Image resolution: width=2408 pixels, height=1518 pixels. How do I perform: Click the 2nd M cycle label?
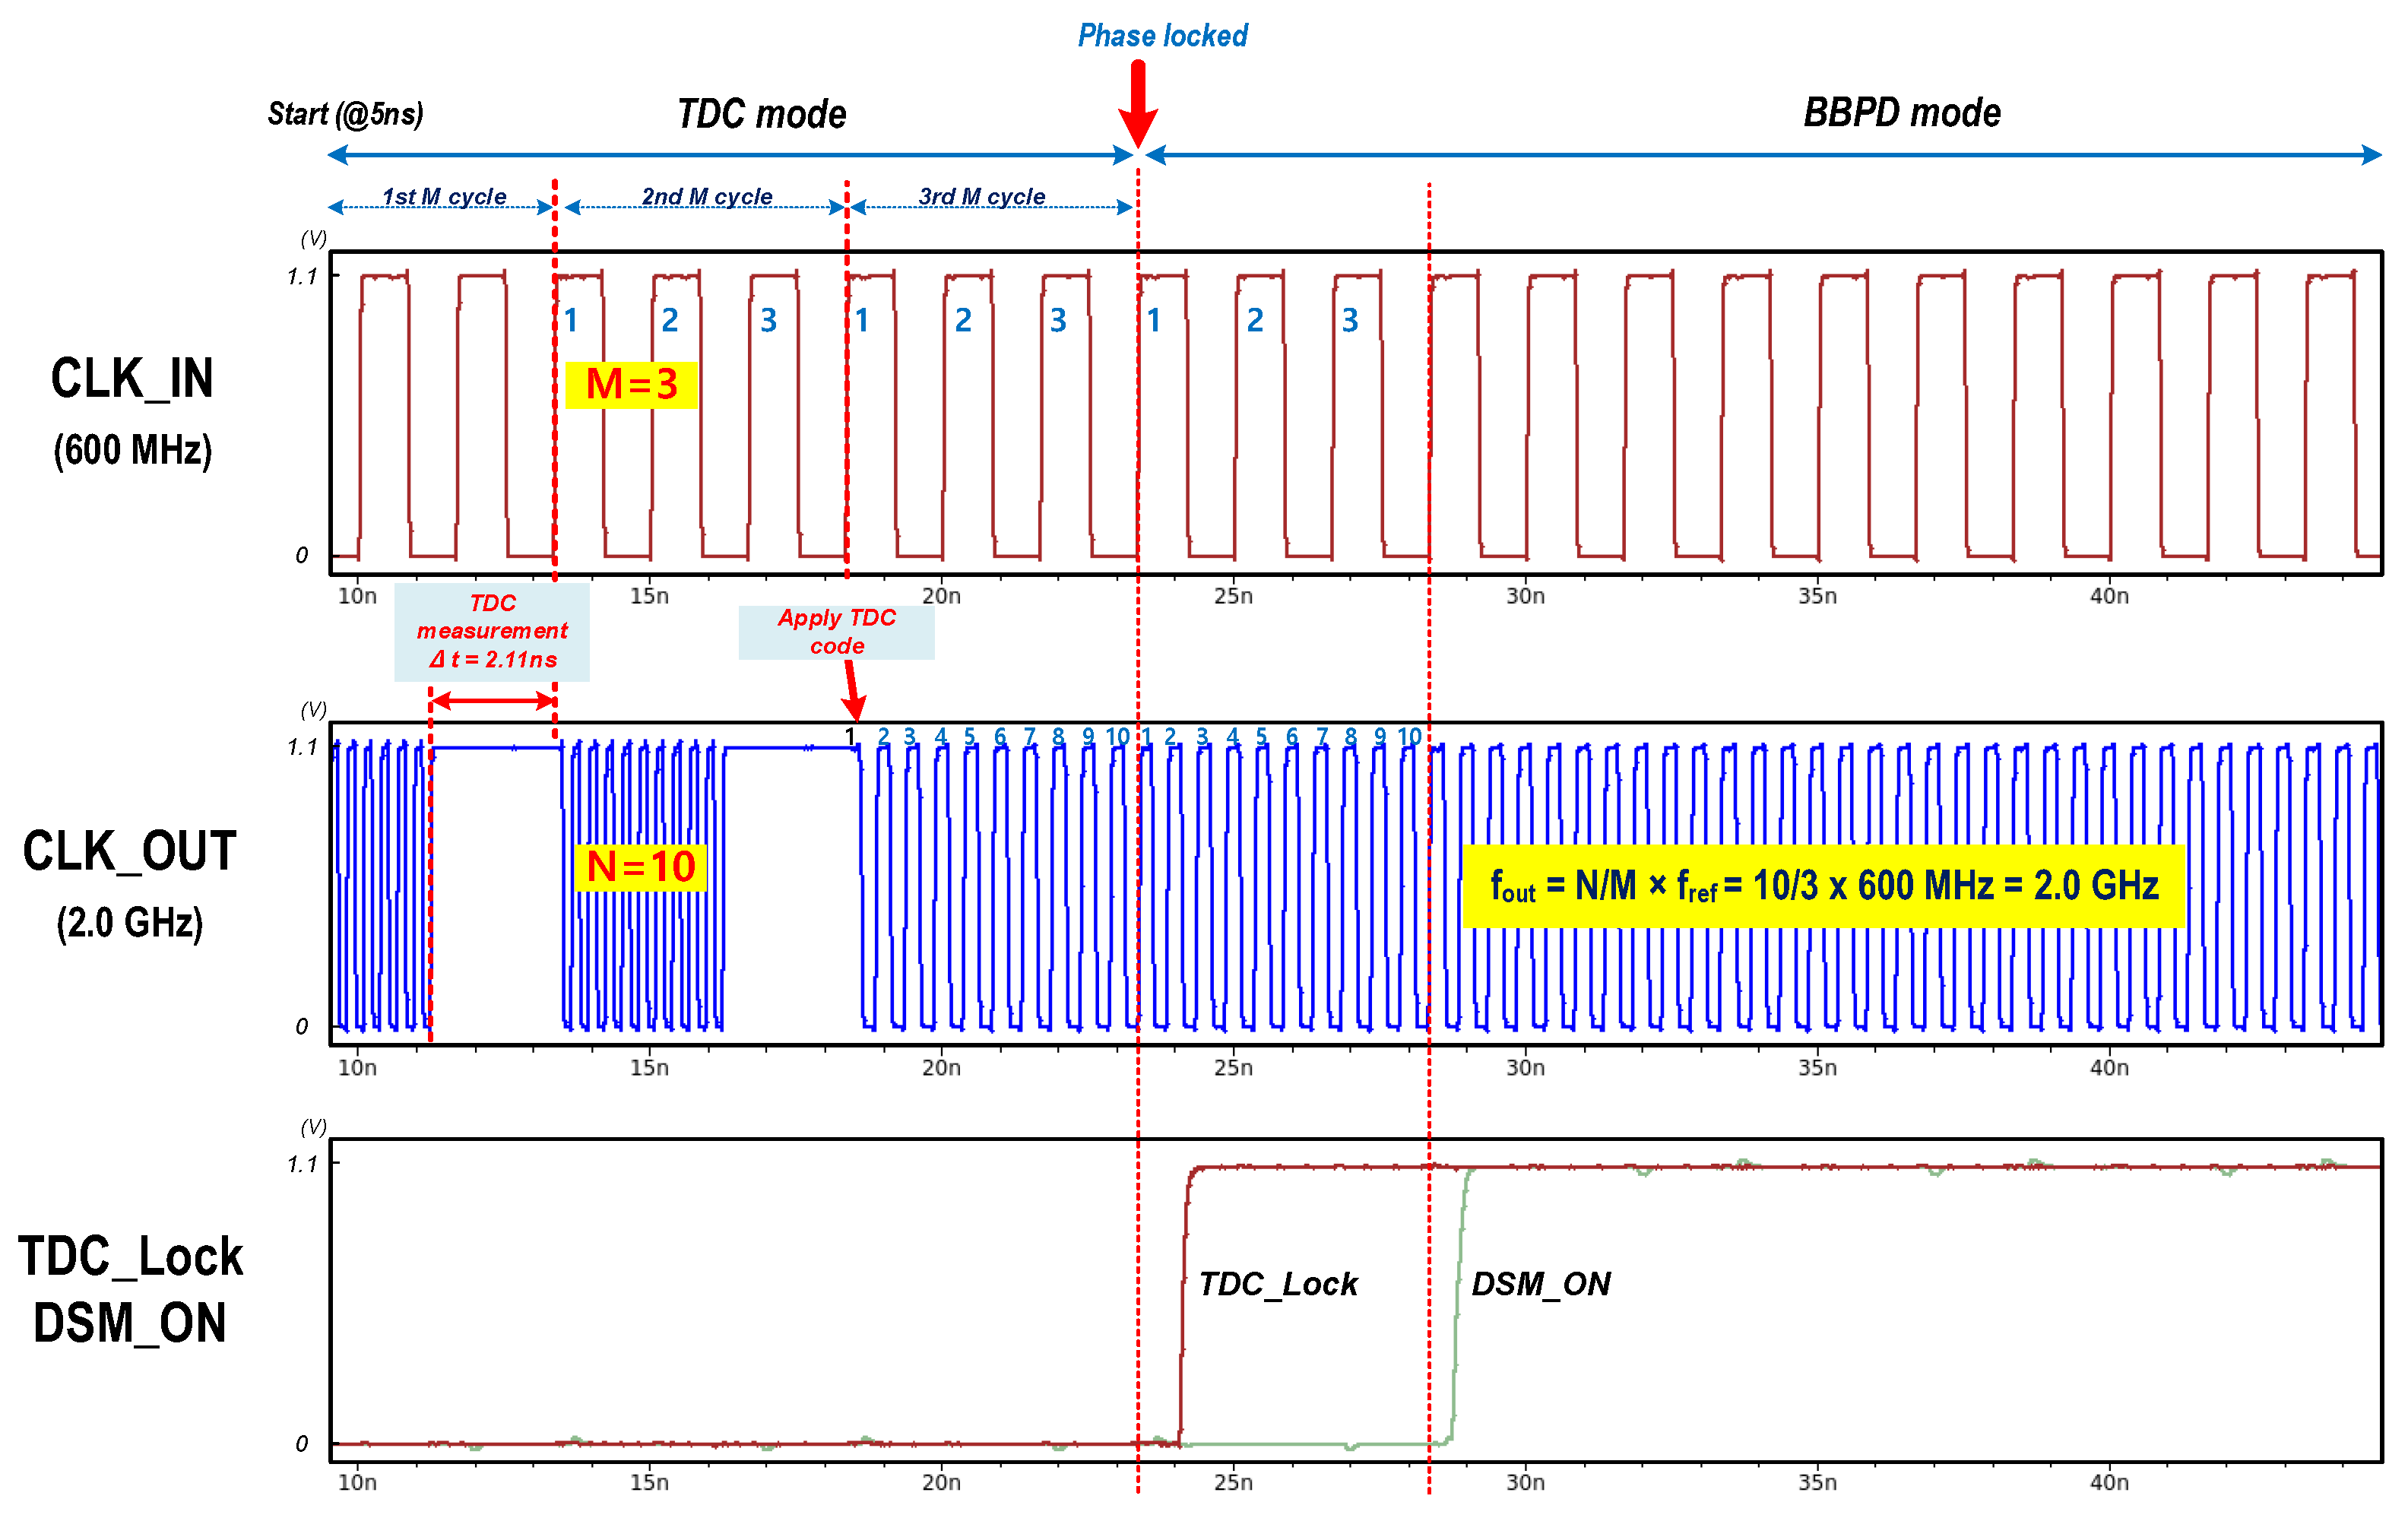[x=707, y=196]
